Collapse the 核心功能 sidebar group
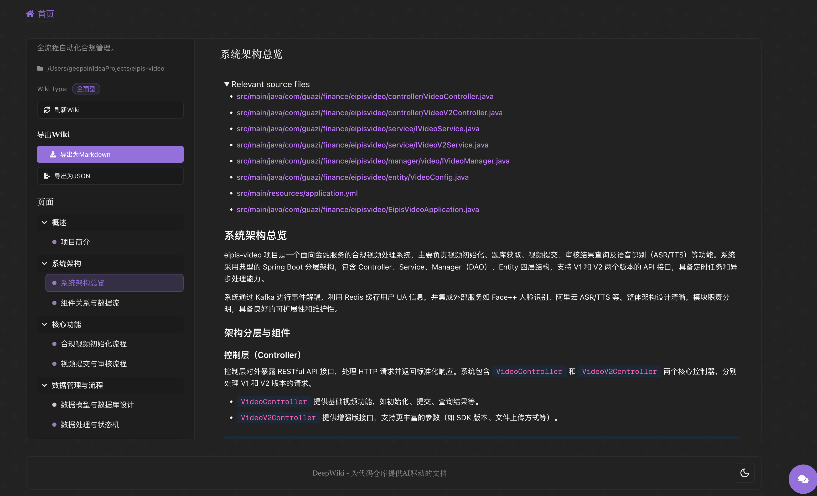This screenshot has height=496, width=817. click(44, 324)
